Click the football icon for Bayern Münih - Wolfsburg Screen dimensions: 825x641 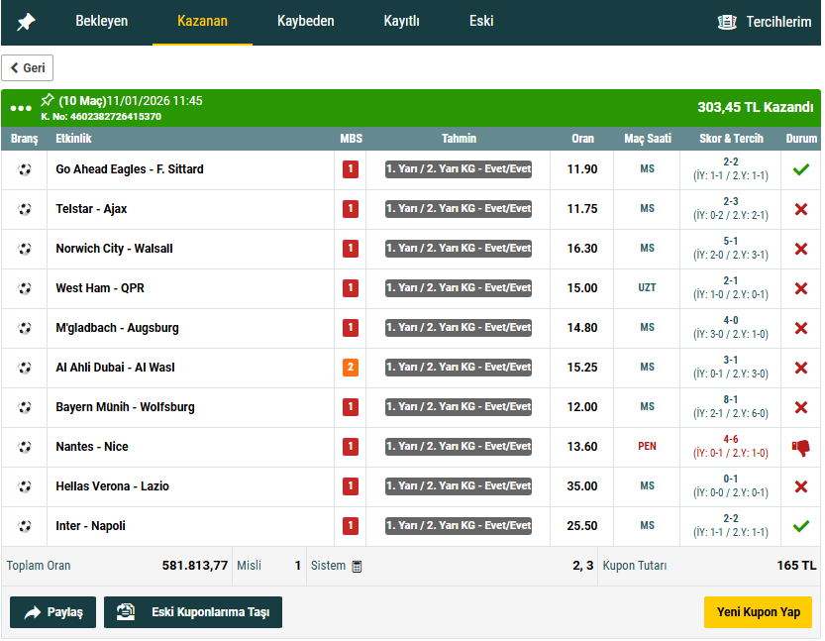point(24,407)
